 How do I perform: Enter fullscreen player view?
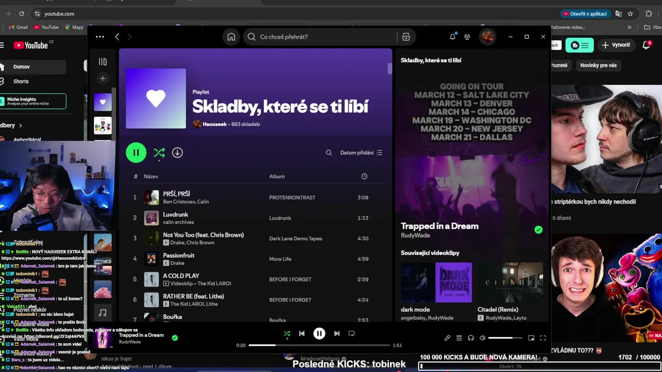coord(543,338)
